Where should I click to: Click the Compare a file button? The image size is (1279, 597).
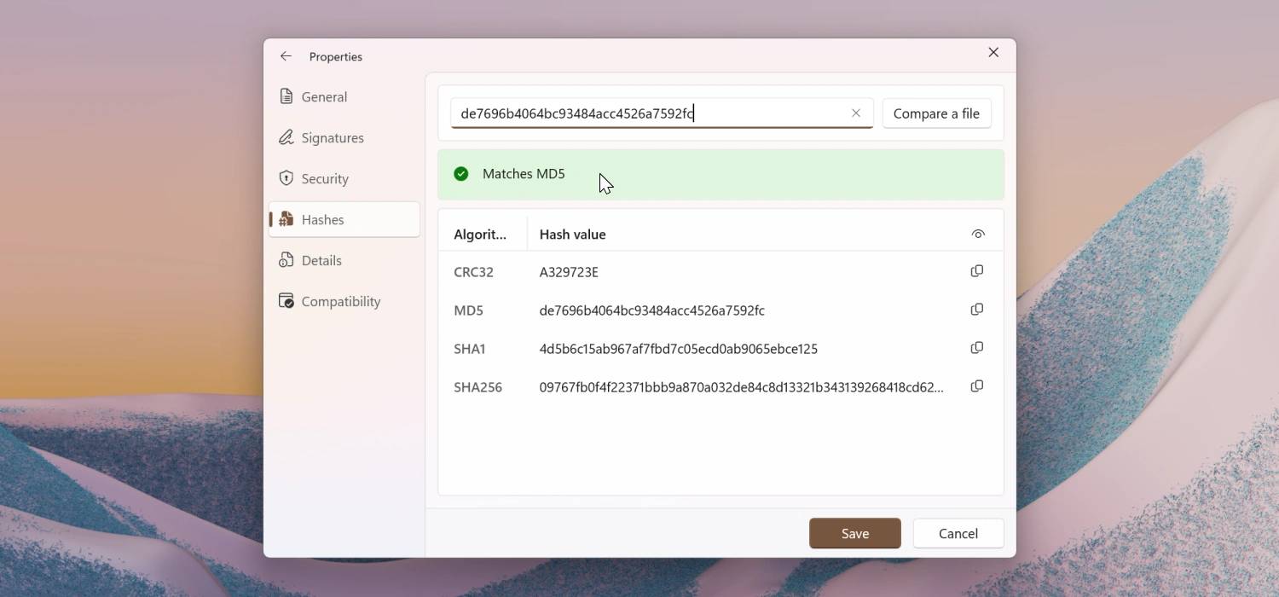[936, 113]
